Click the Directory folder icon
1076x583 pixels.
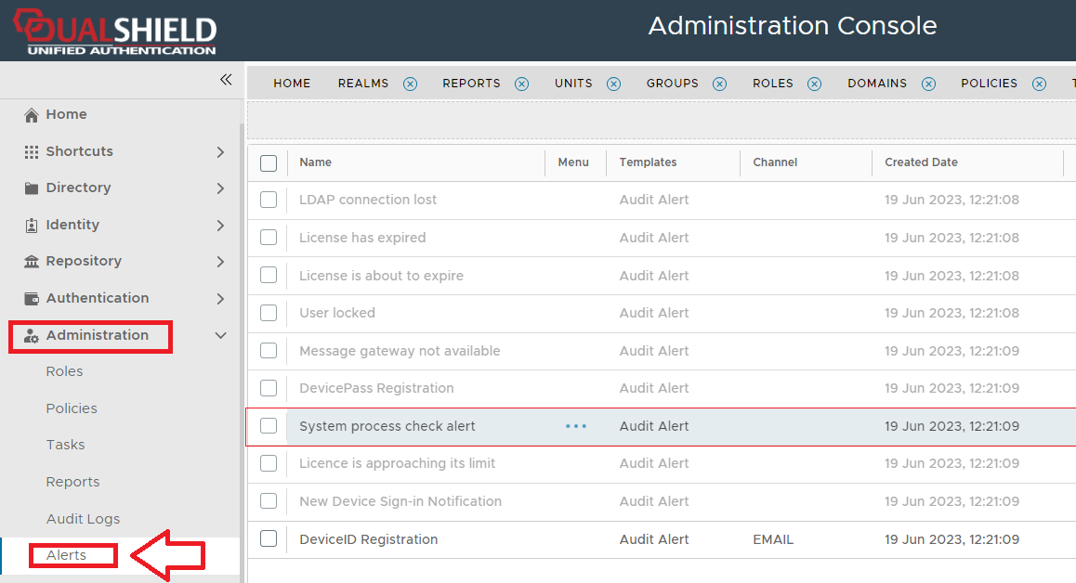(32, 188)
